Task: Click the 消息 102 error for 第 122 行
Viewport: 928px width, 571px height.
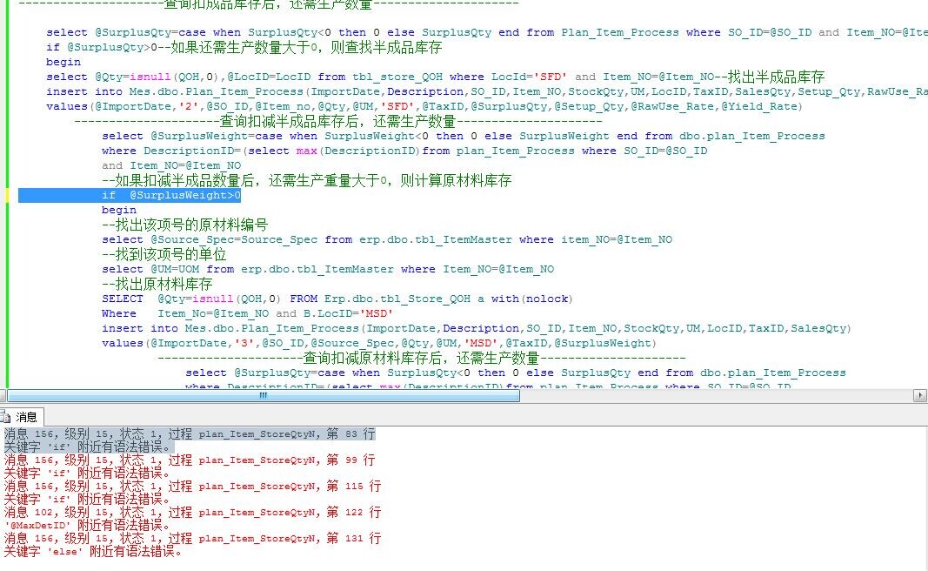Action: [x=192, y=512]
